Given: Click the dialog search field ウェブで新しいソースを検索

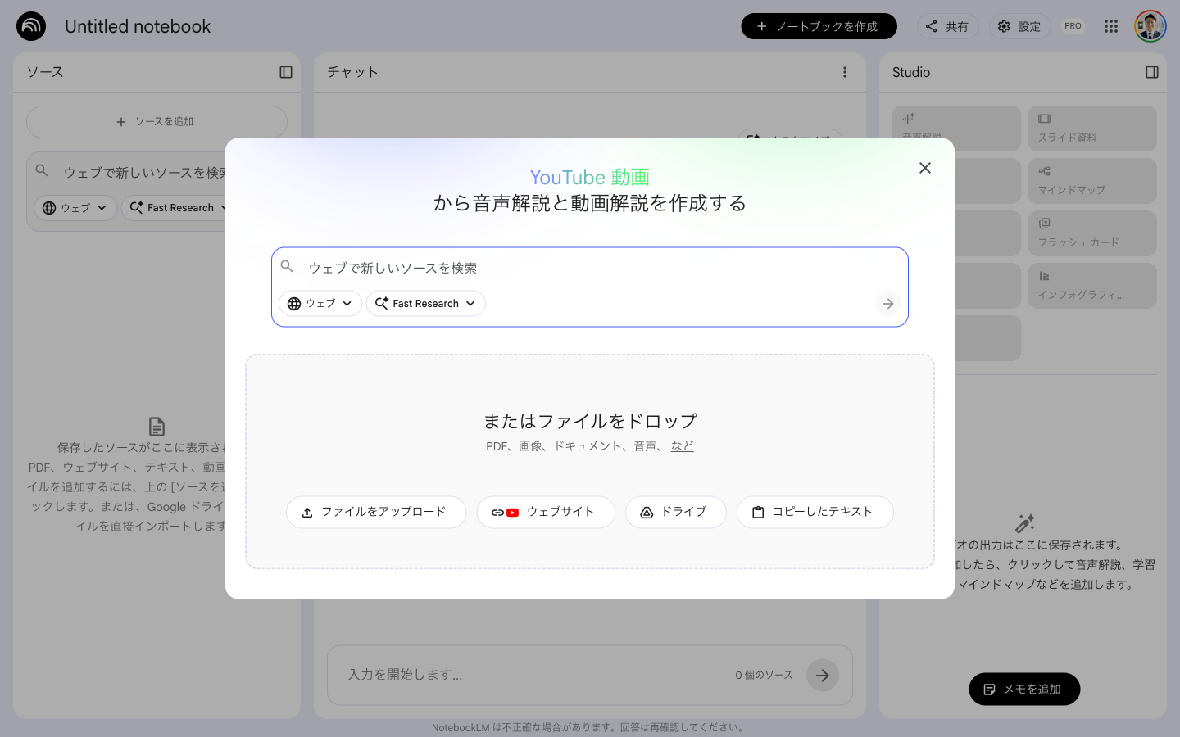Looking at the screenshot, I should pyautogui.click(x=590, y=268).
